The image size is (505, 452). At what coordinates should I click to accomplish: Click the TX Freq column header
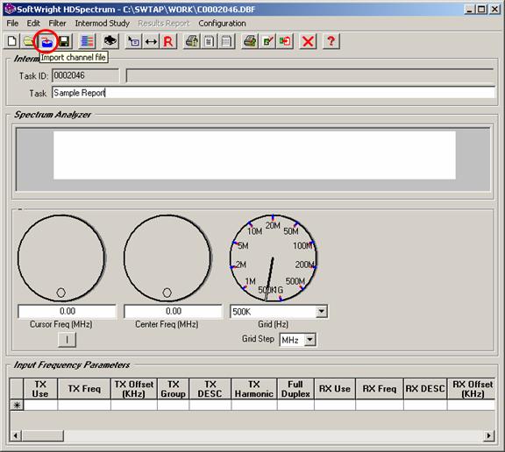pos(84,389)
